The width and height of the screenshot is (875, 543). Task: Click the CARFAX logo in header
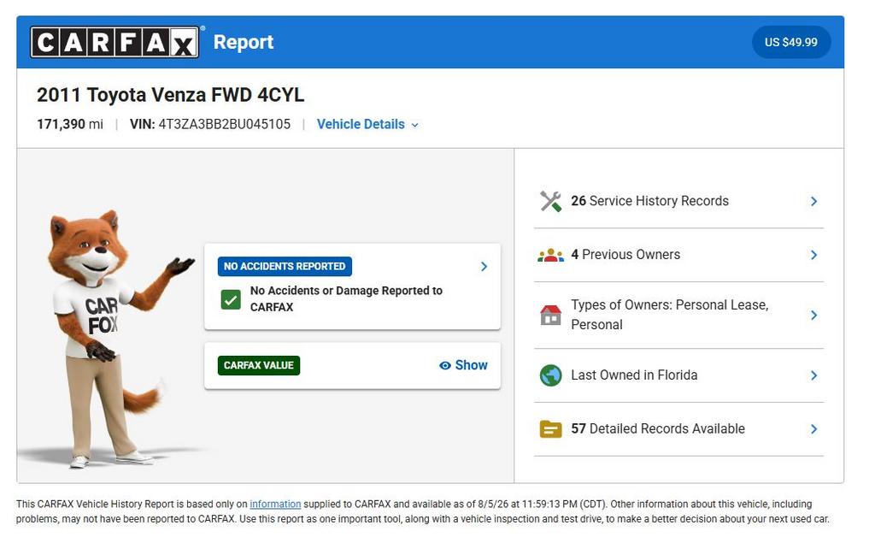(x=115, y=43)
